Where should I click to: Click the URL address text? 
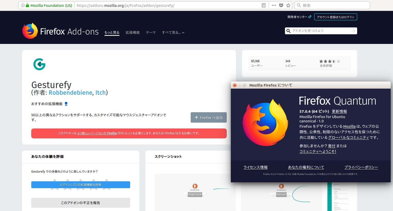tap(126, 5)
